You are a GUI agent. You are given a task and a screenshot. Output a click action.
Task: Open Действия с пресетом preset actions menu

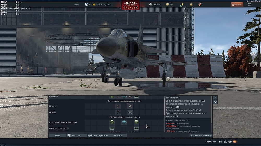point(98,135)
